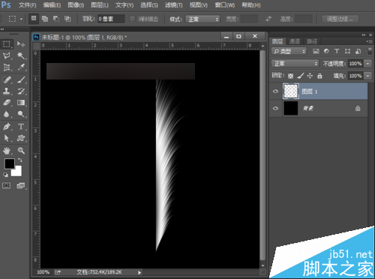
Task: Open the 图像 menu
Action: tap(76, 5)
